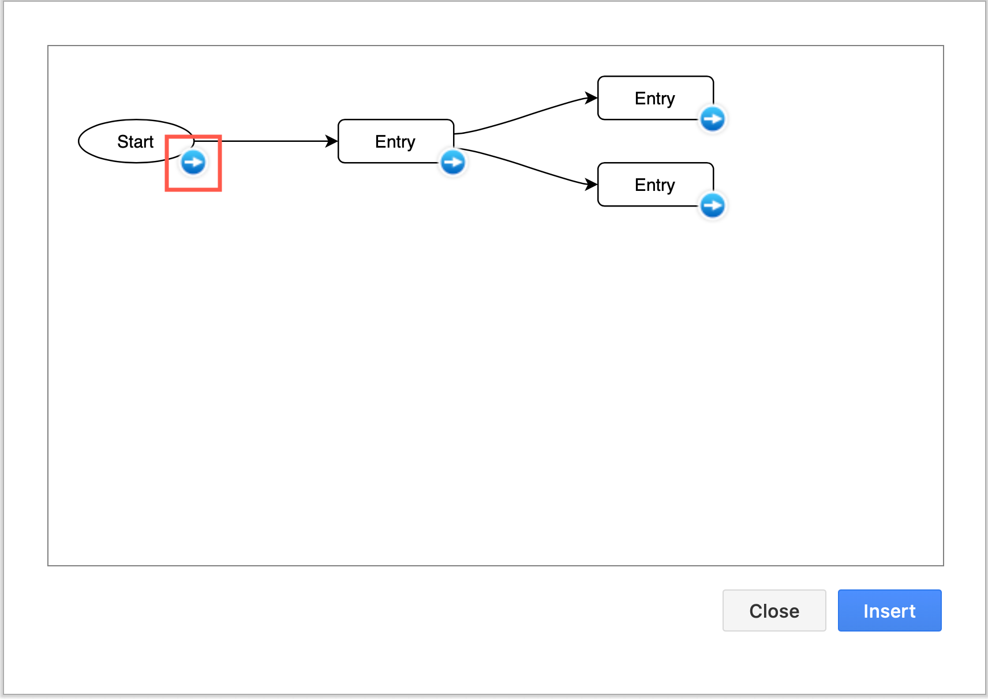Extend the tree via the top-right arrow icon
Screen dimensions: 988x699
pos(712,118)
